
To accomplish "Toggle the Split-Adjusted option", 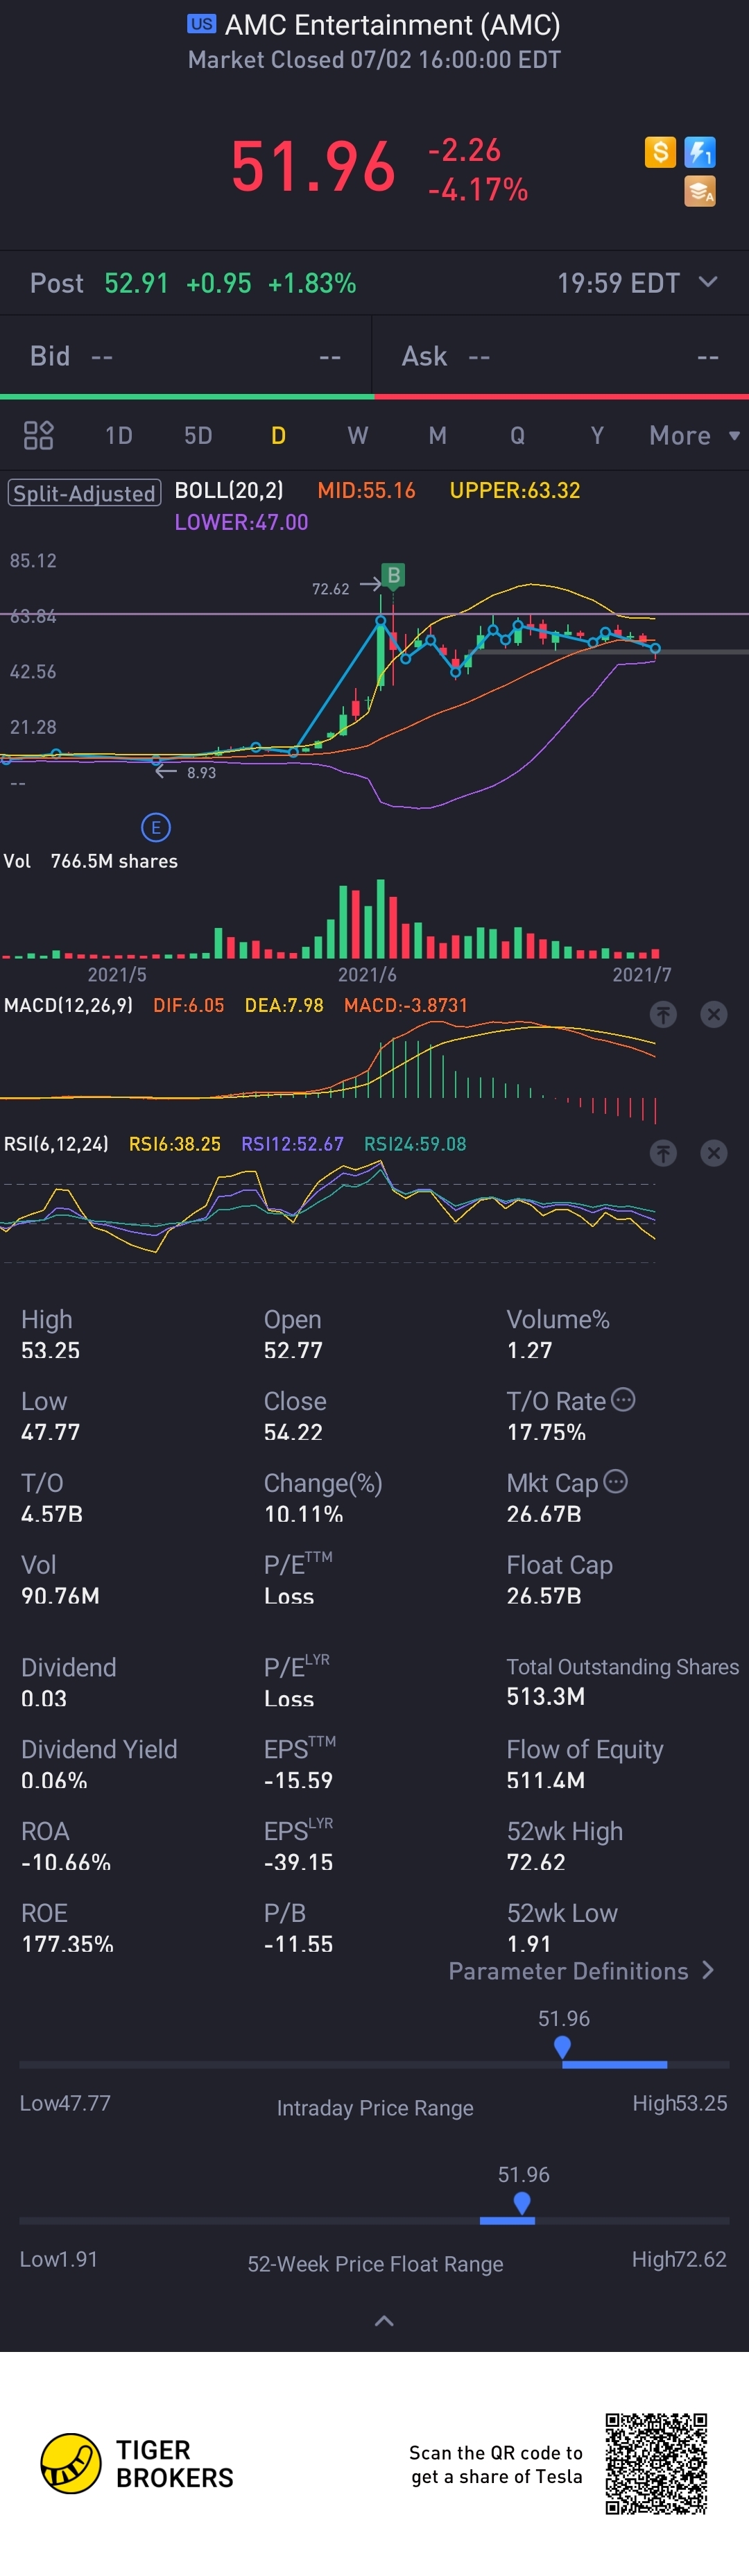I will click(84, 493).
